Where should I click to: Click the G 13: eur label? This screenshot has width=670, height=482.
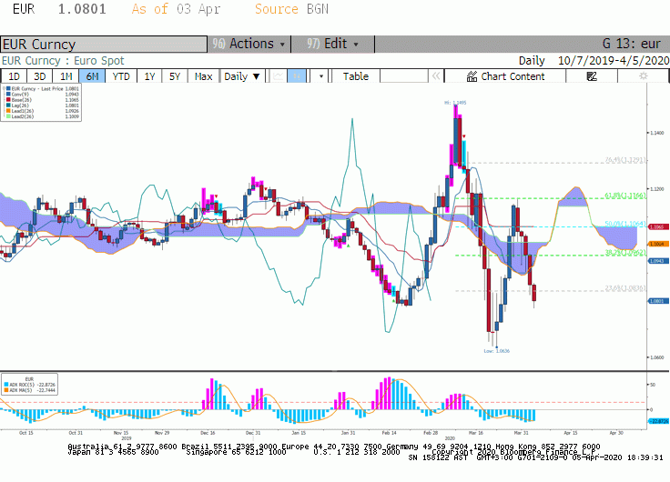632,44
